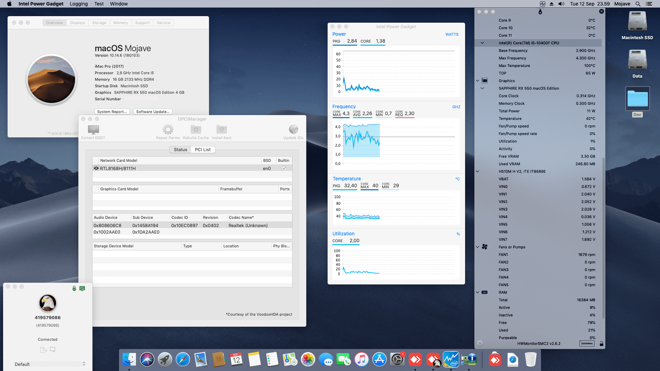660x371 pixels.
Task: Open the Window menu in menu bar
Action: [x=119, y=4]
